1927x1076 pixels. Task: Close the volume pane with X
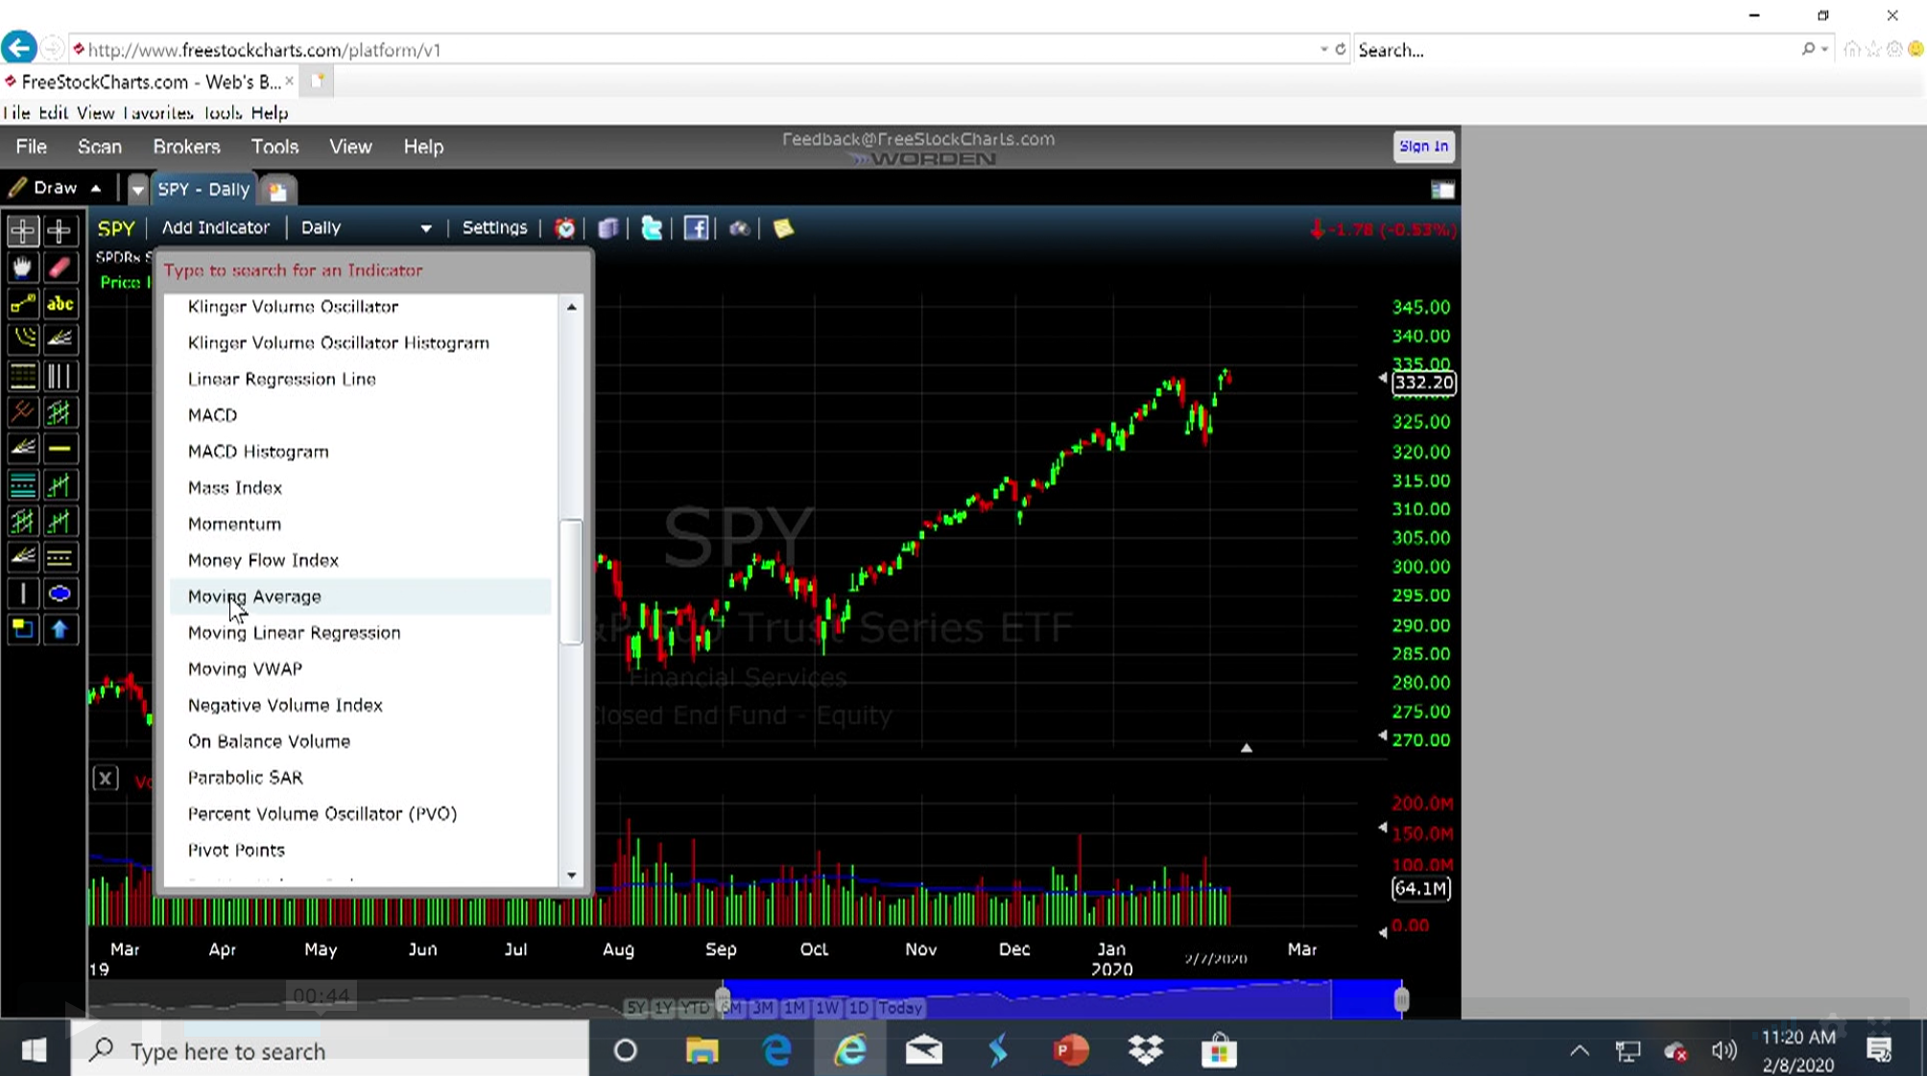point(106,778)
